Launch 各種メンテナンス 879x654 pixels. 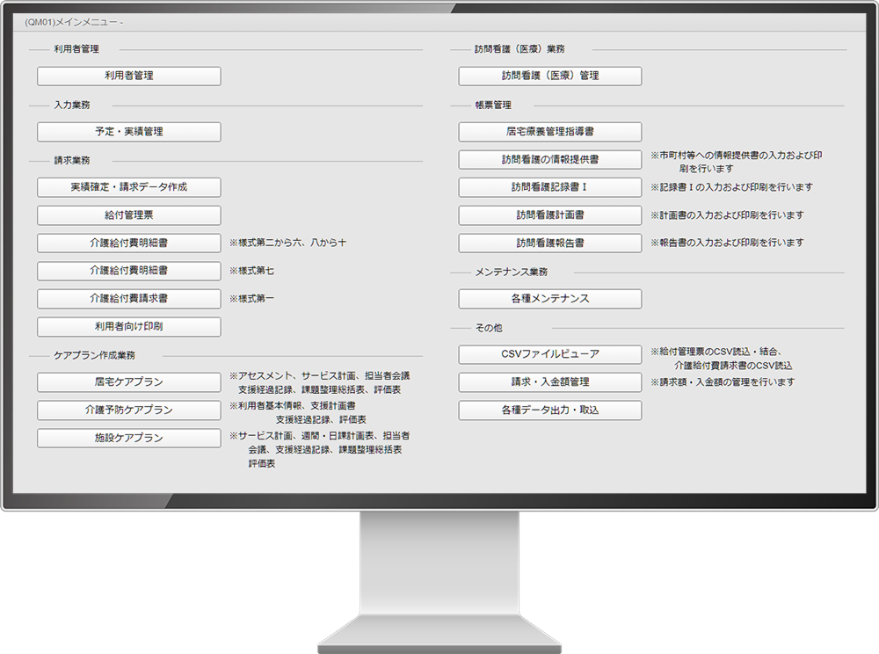pos(549,298)
